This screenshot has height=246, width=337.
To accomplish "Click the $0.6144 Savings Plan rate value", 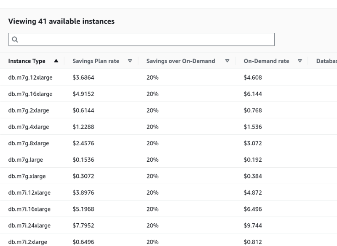I will [x=83, y=110].
